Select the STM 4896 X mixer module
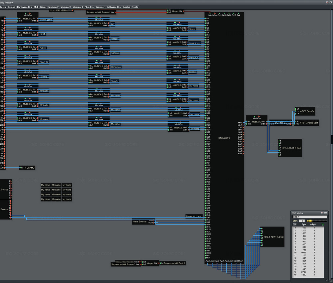The image size is (333, 283). 224,138
